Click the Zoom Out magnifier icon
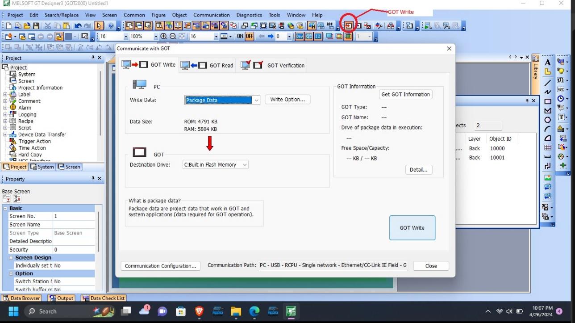 173,36
